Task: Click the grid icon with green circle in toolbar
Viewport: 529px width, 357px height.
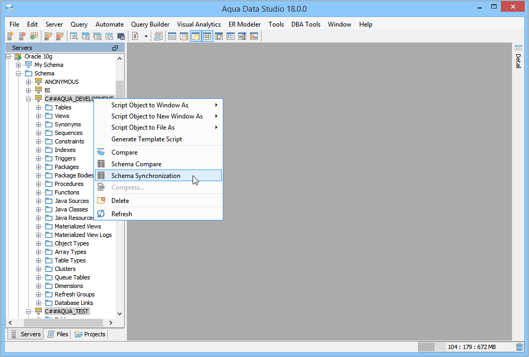Action: click(x=34, y=36)
